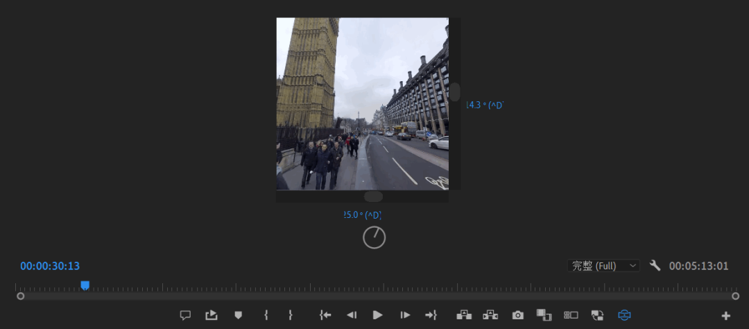This screenshot has width=749, height=329.
Task: Click the VR horizontal pan scroll thumb
Action: pos(373,196)
